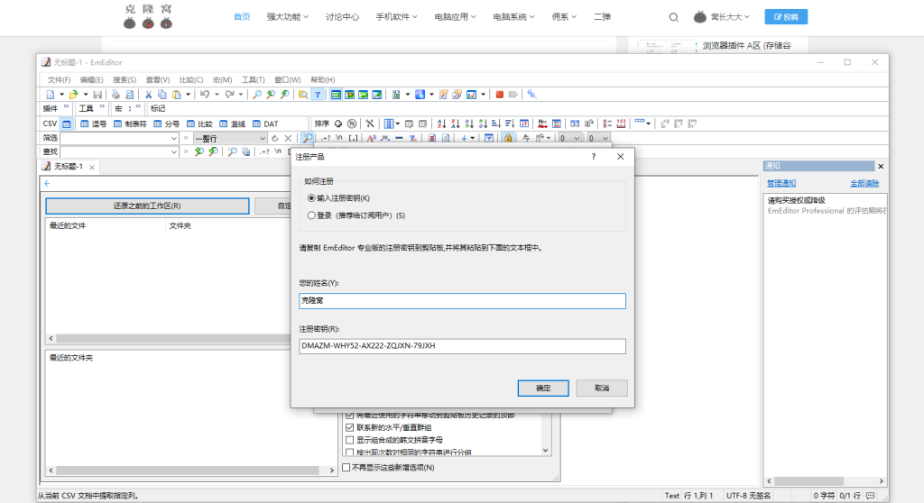Click the lock icon in filter toolbar
The image size is (924, 503).
point(508,138)
